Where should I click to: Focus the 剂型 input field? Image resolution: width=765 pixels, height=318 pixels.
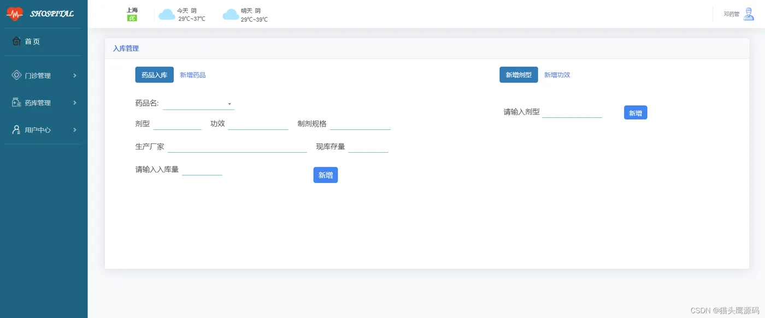[178, 124]
